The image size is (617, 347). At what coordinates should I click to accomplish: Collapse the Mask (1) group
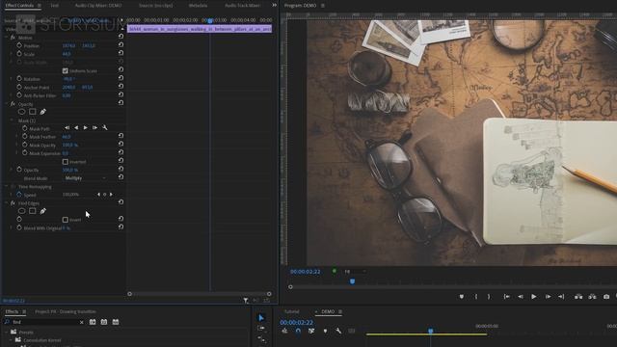point(12,120)
